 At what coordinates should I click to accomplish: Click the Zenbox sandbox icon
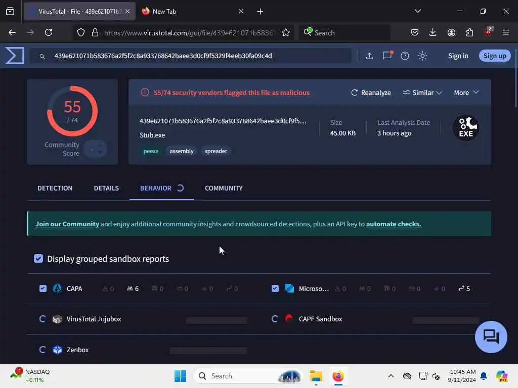57,350
